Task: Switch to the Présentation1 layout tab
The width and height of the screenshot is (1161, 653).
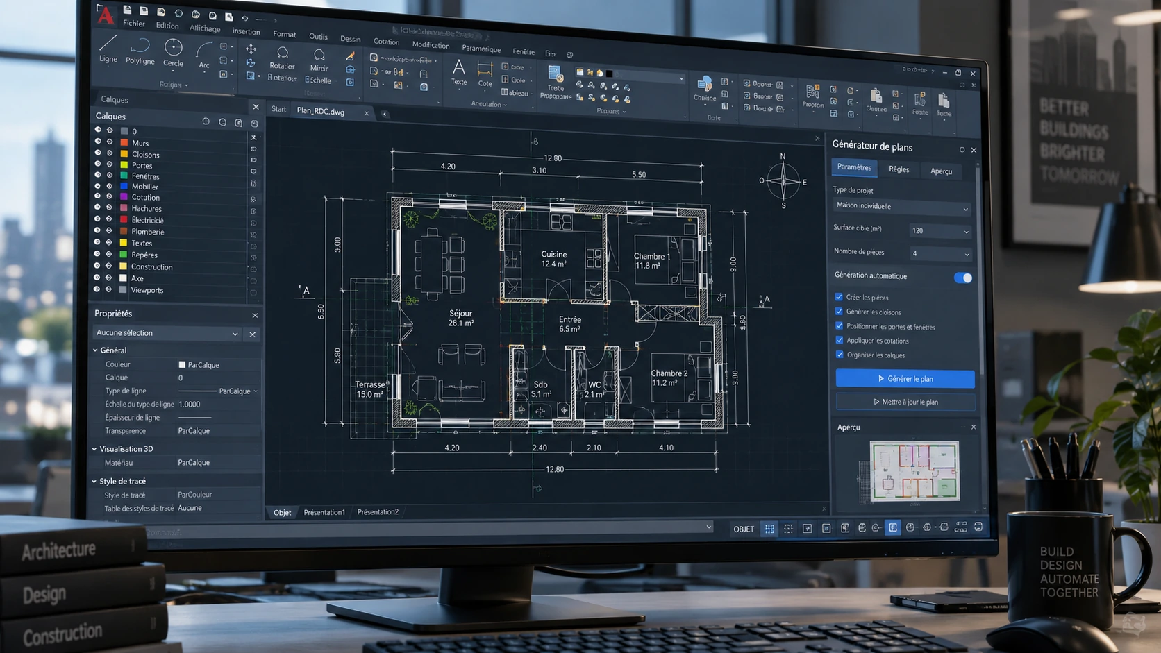Action: [x=324, y=512]
